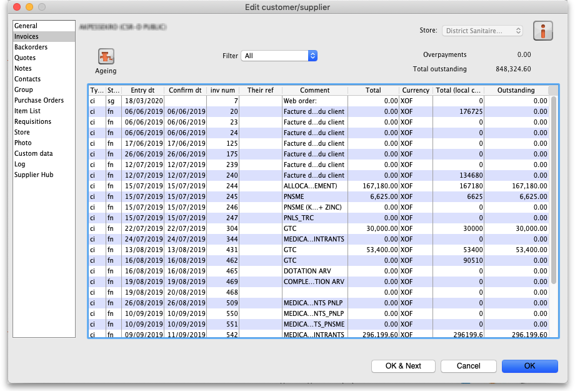Open the Quotes section
The width and height of the screenshot is (575, 391).
click(x=25, y=58)
